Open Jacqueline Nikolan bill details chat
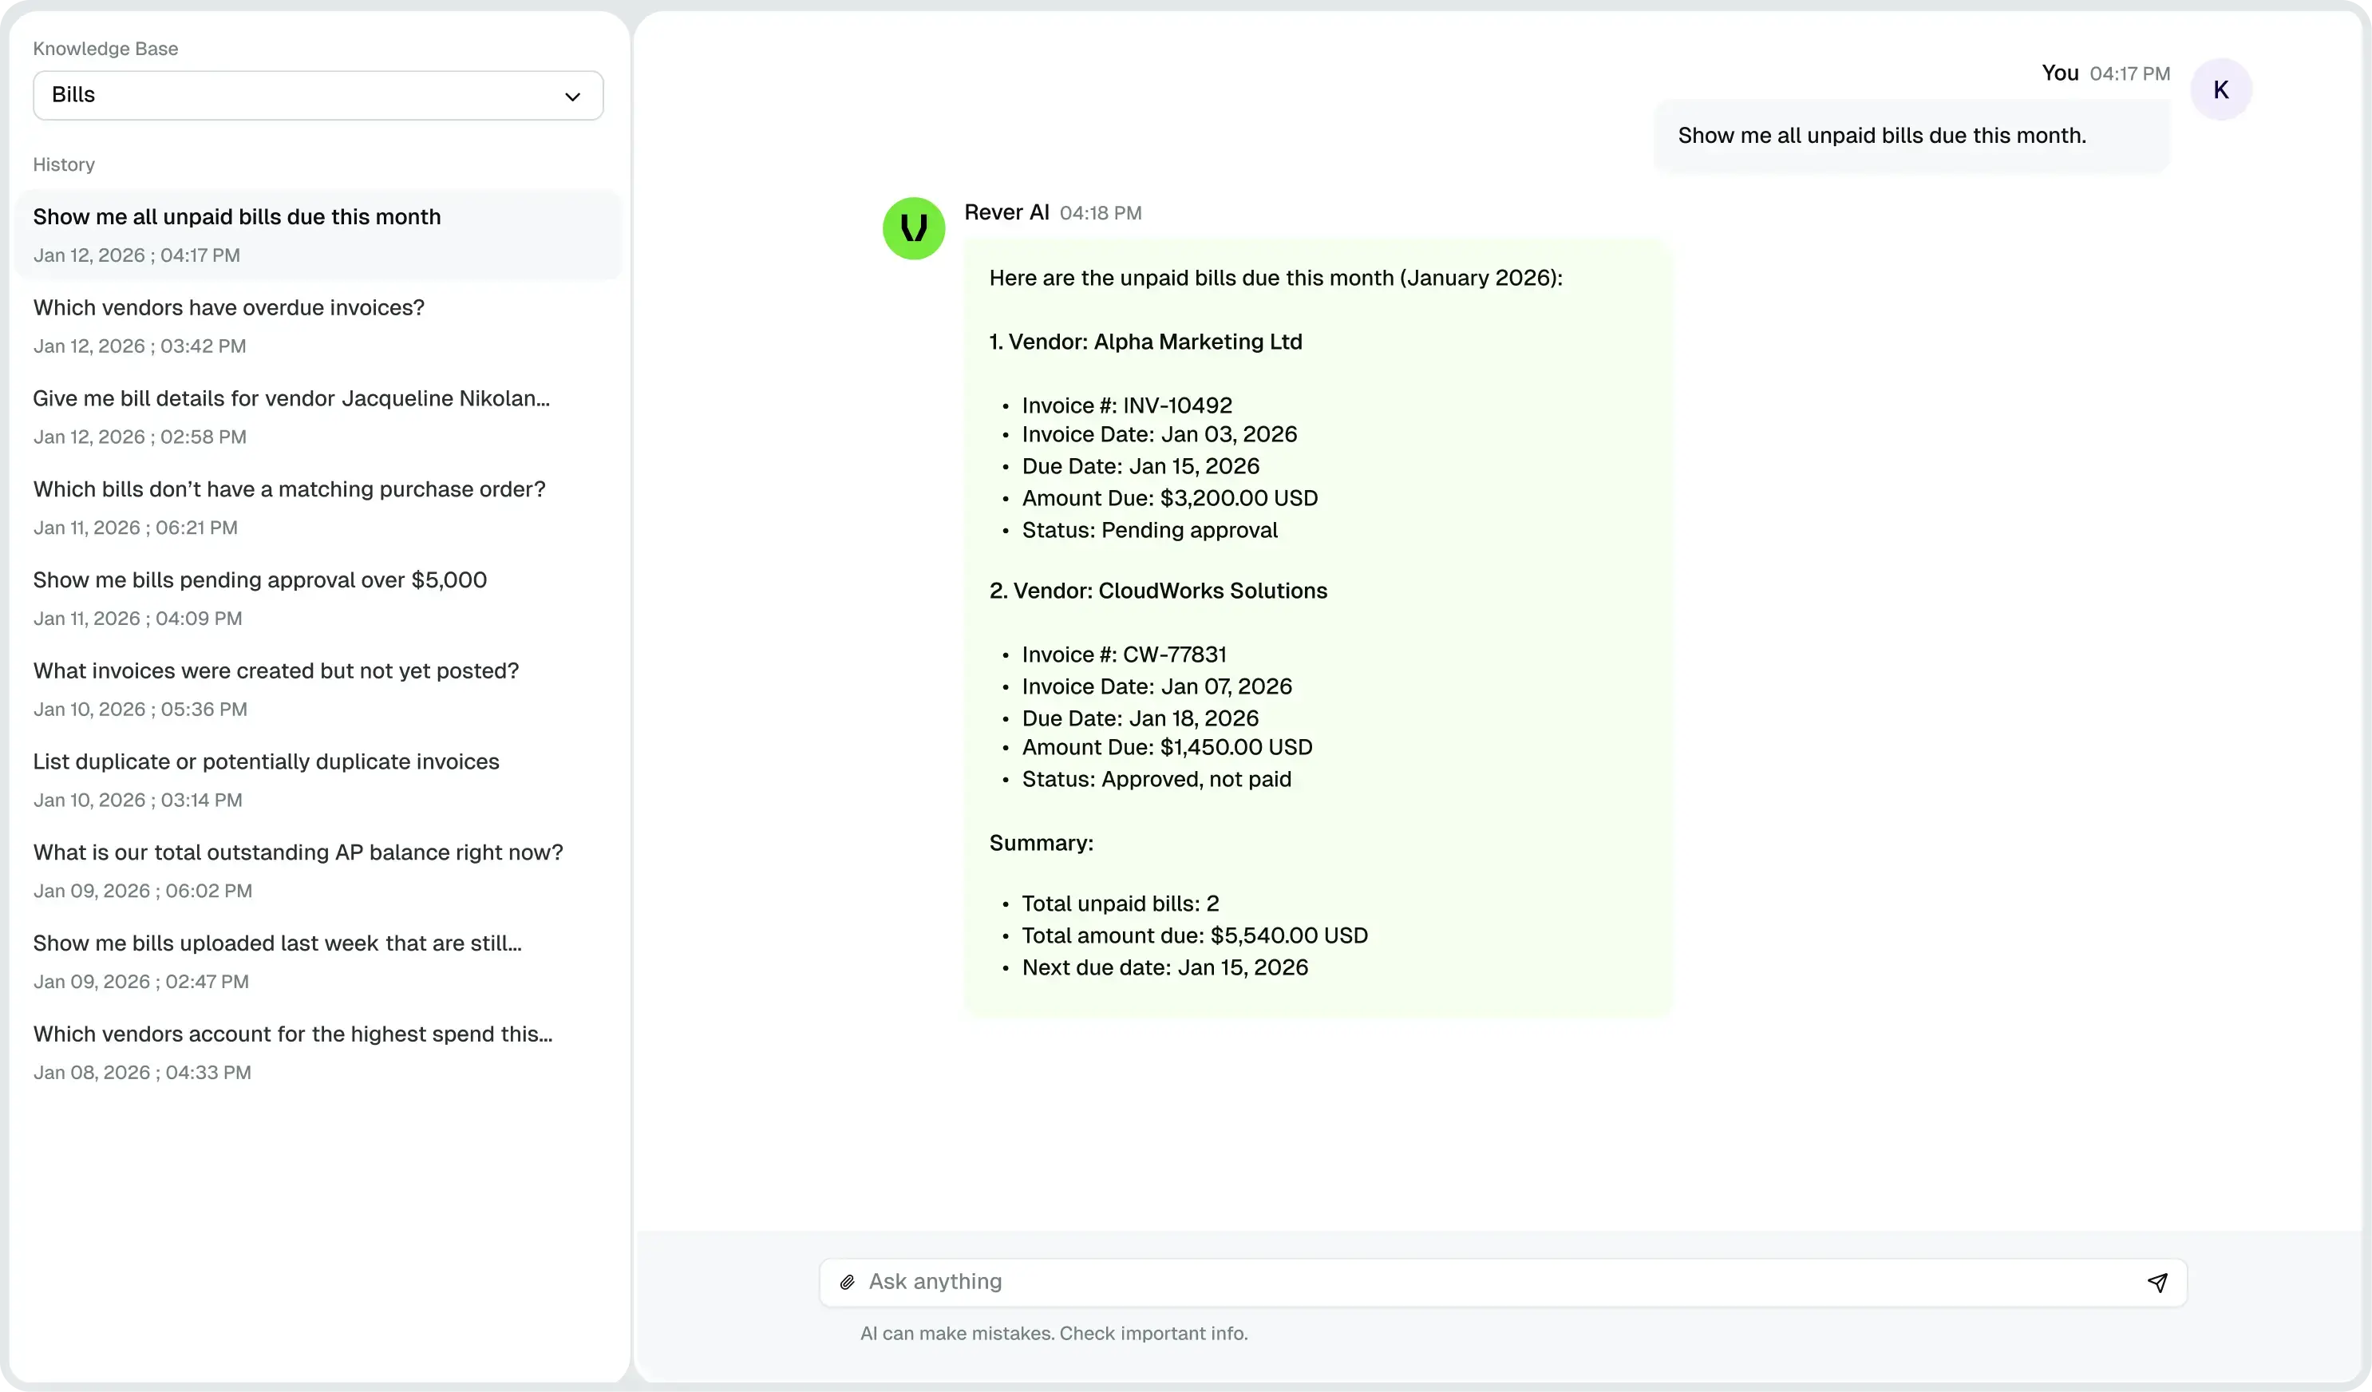Screen dimensions: 2372x1392 point(291,398)
